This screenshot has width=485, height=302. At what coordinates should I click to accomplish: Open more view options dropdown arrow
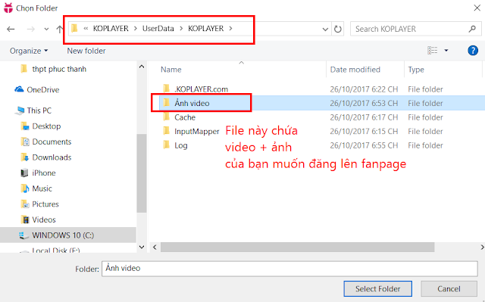point(446,50)
